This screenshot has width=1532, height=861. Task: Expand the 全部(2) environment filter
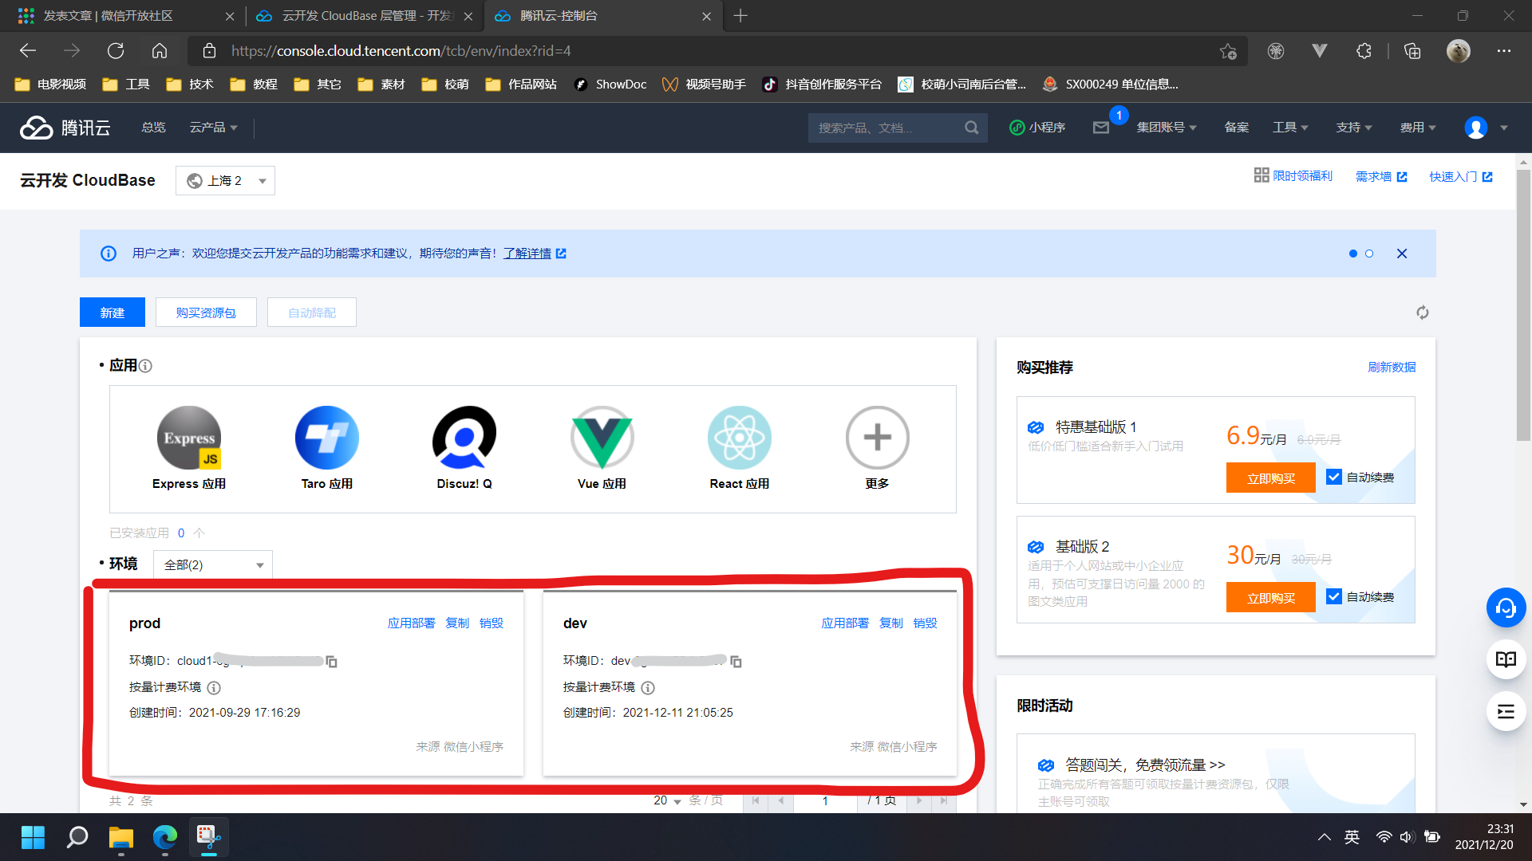(212, 565)
